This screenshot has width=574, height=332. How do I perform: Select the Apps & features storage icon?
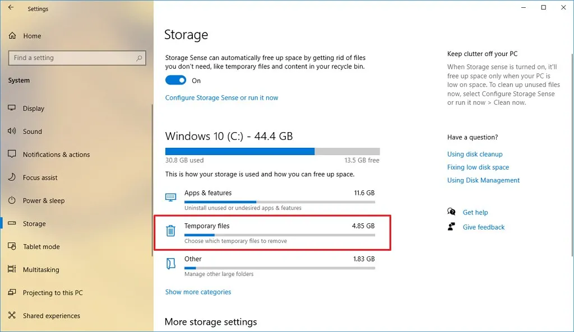tap(172, 196)
